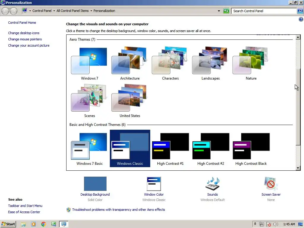Expand the dropdown arrow before Control Panel
Screen dimensions: 304x228
(x=30, y=11)
